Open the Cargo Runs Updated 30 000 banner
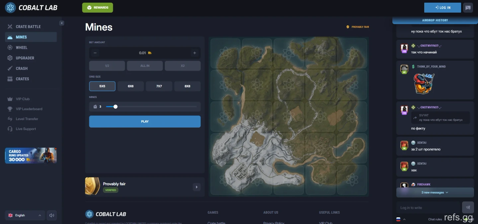The width and height of the screenshot is (478, 224). [31, 156]
